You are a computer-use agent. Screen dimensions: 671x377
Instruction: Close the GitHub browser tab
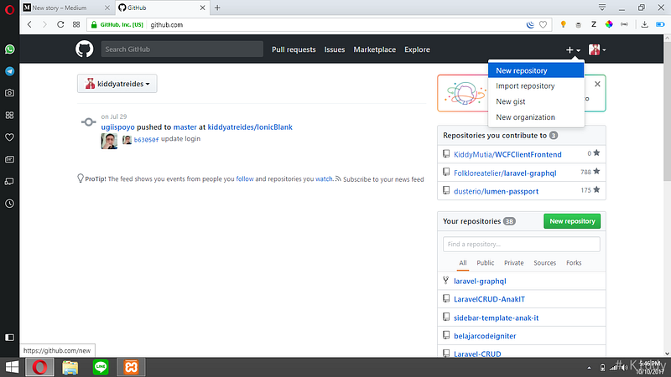(202, 8)
